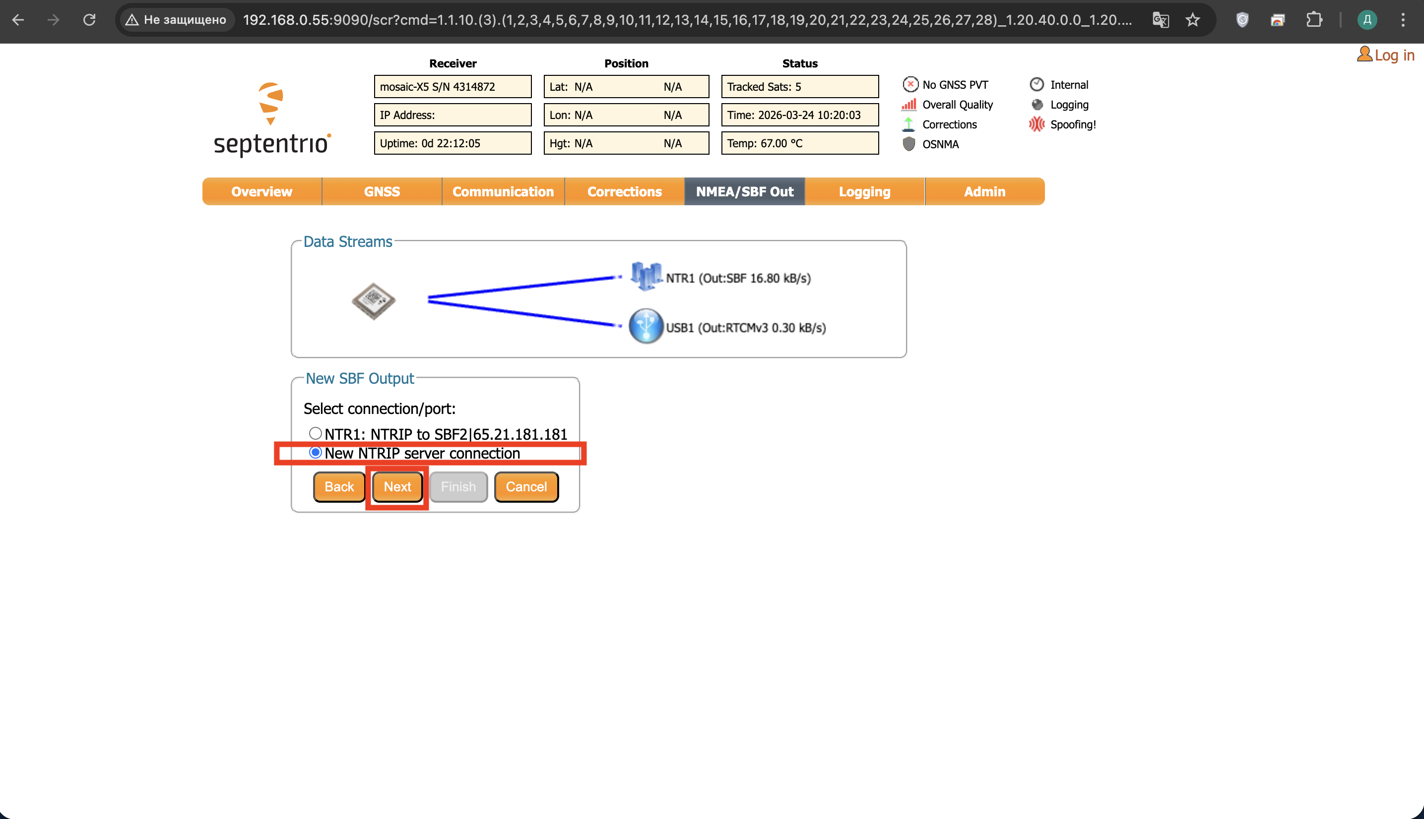Click the receiver module chip image

pos(374,301)
